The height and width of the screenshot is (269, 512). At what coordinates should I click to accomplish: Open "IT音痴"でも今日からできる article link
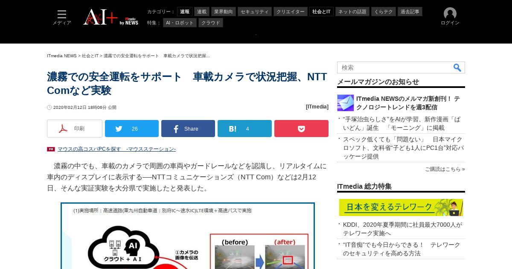click(x=401, y=249)
